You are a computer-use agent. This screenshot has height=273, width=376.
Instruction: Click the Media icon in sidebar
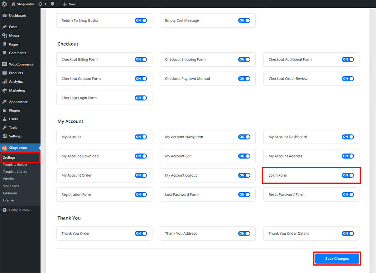click(x=5, y=35)
